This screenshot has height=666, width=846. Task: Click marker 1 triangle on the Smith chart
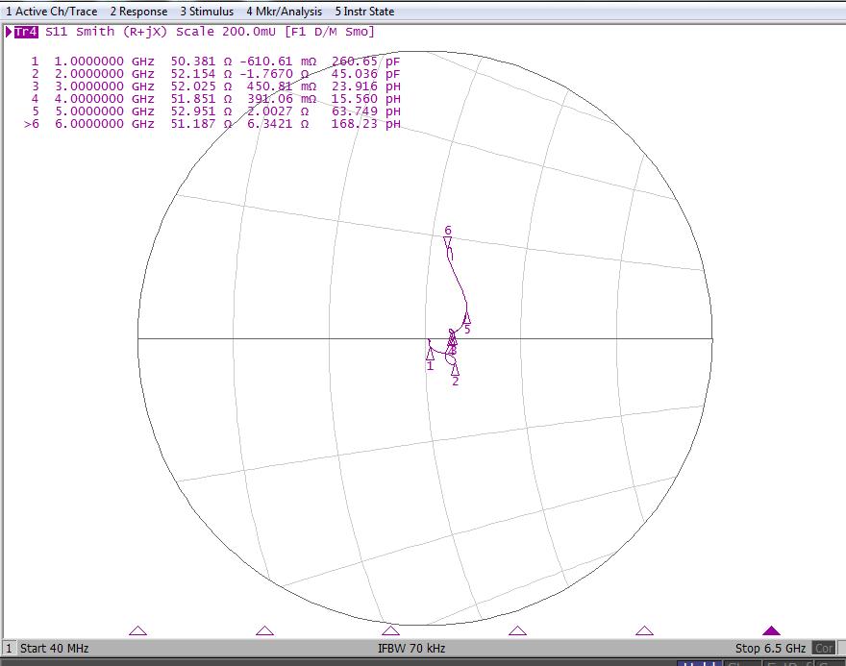point(430,355)
